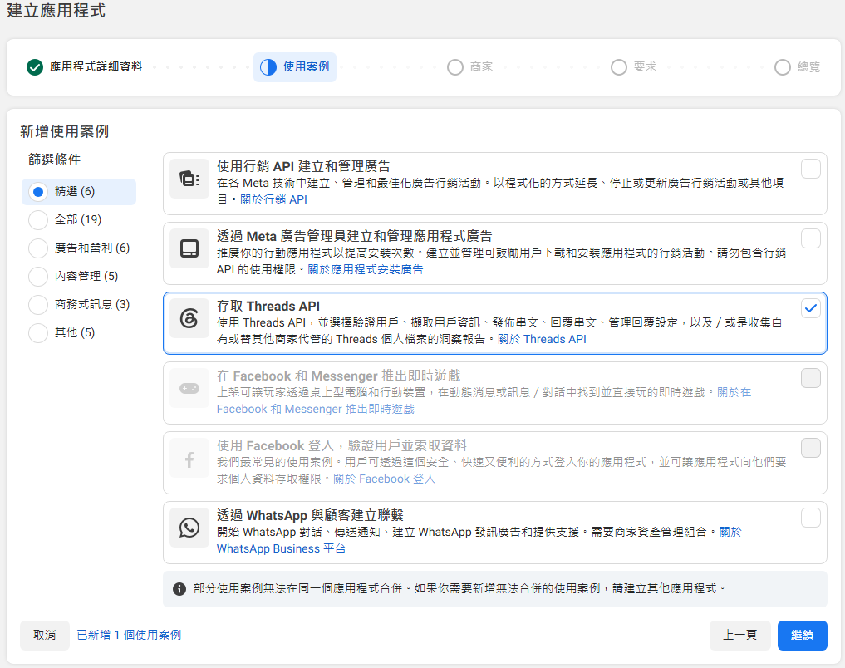Open the 關於行銷 API link
845x668 pixels.
[273, 200]
